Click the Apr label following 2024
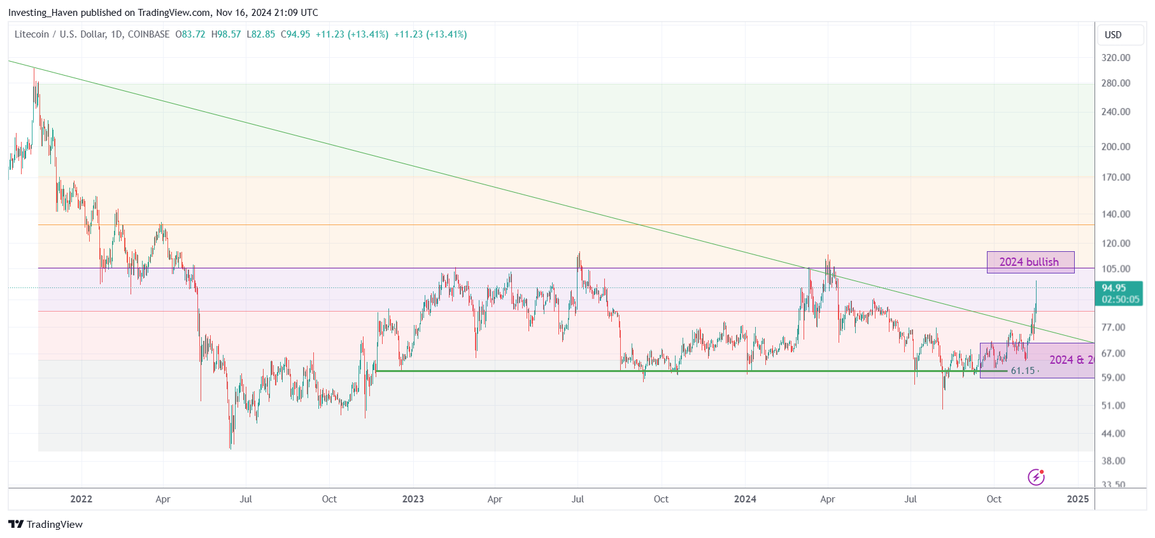1155x538 pixels. click(x=828, y=499)
